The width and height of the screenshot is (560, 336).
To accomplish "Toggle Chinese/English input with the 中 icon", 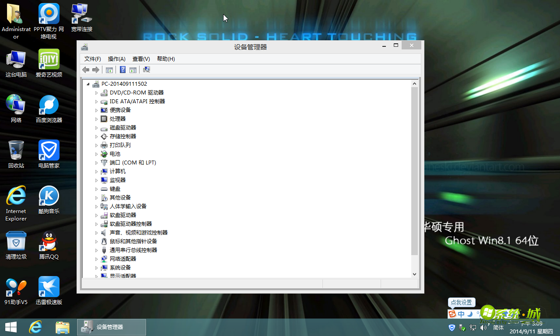I will click(x=462, y=314).
